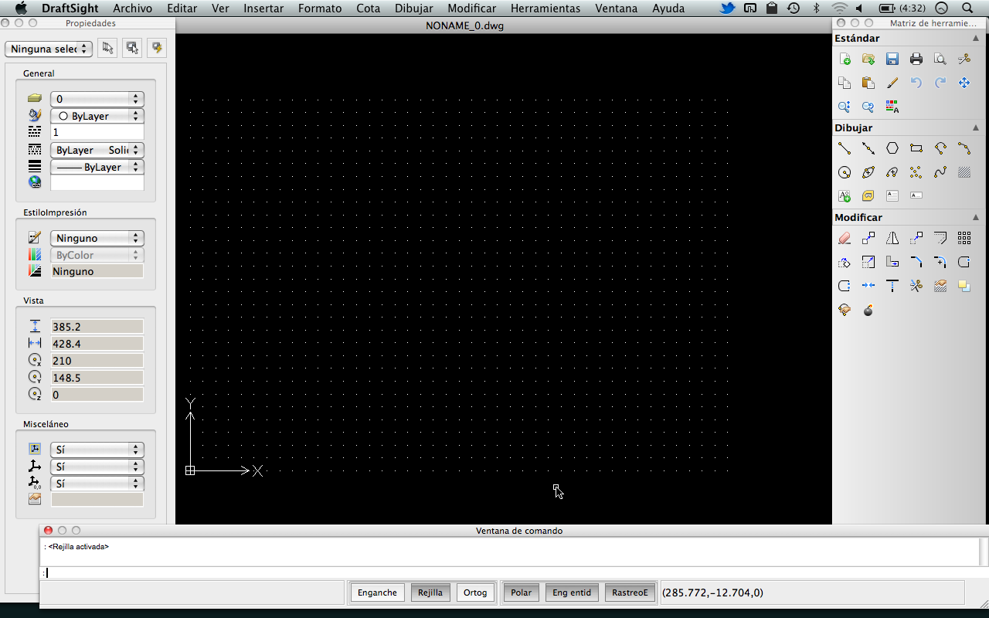
Task: Click the Quick Select icon in Propiedades
Action: [x=158, y=48]
